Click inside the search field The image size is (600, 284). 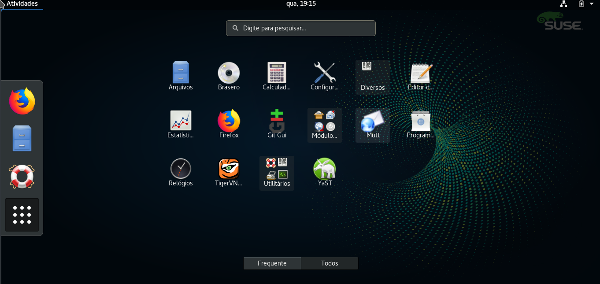[300, 28]
